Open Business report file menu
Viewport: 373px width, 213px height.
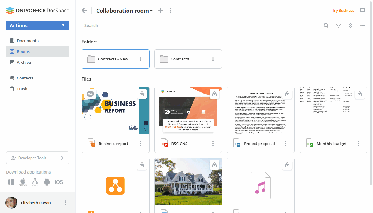pos(140,144)
